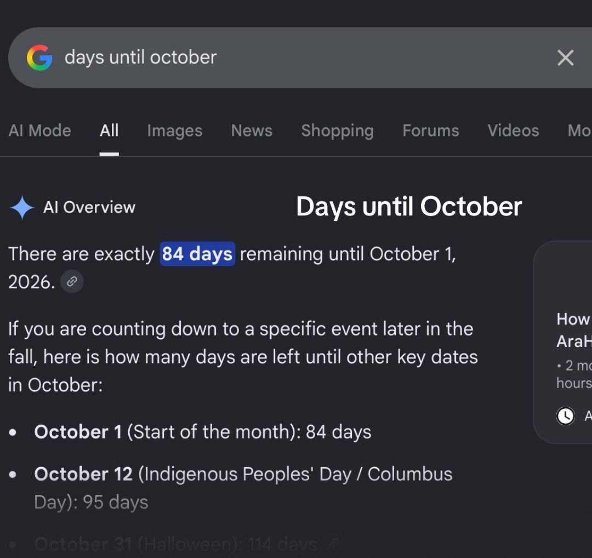Select the All tab
The height and width of the screenshot is (558, 592).
[109, 130]
